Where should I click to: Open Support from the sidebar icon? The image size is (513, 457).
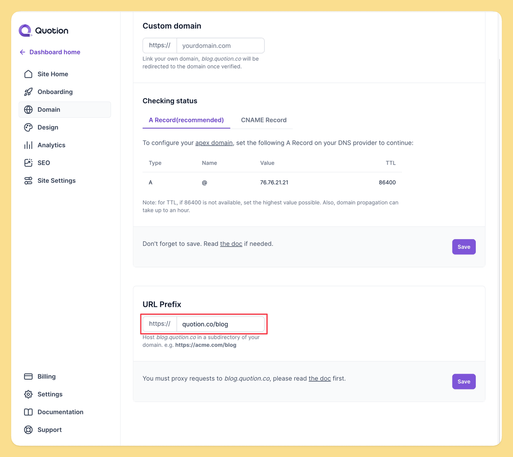tap(28, 429)
